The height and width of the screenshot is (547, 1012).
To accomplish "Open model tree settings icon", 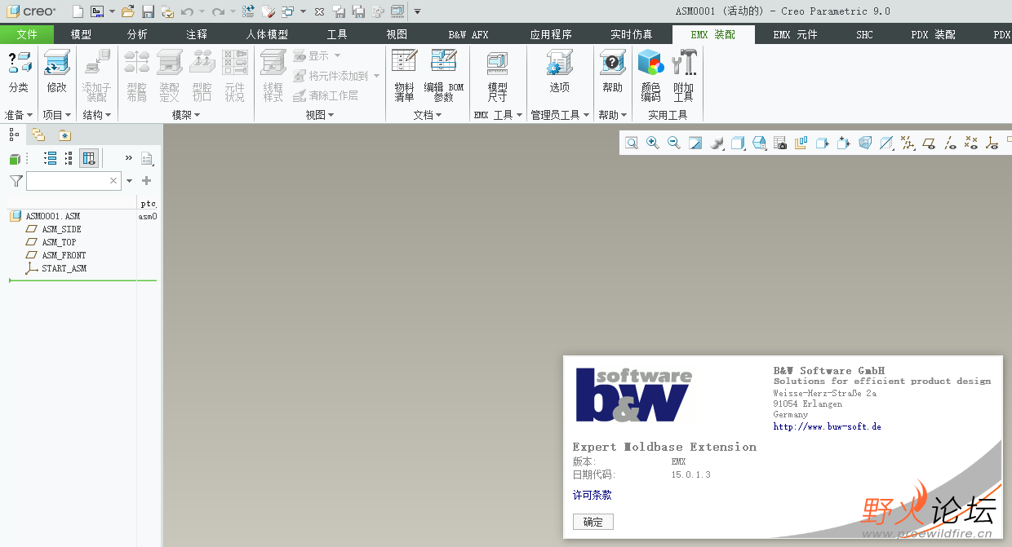I will point(147,158).
